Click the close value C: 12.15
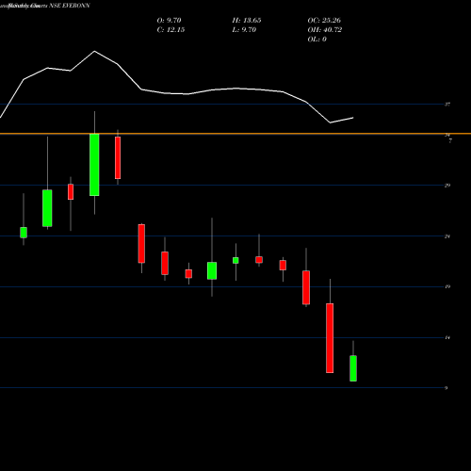 (171, 30)
